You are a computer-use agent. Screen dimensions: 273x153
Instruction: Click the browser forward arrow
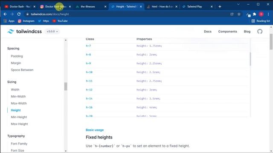pos(12,14)
